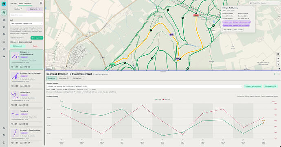Screen dimensions: 281x147
Task: Click the chart statistics sidebar icon
Action: pyautogui.click(x=4, y=41)
